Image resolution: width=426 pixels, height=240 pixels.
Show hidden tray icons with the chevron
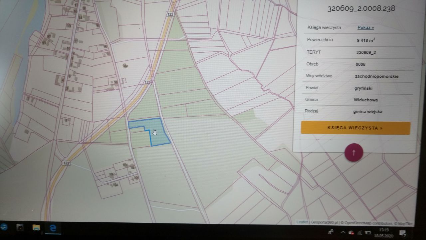(343, 232)
